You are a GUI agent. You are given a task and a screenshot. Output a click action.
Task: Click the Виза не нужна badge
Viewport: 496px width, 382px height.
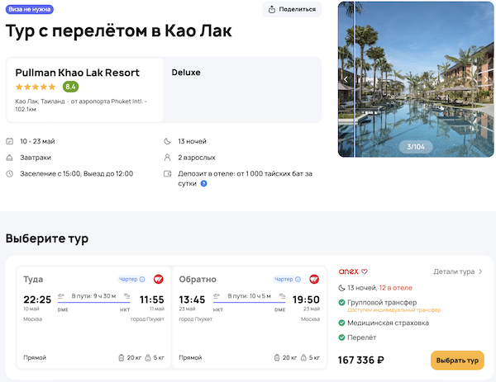30,9
